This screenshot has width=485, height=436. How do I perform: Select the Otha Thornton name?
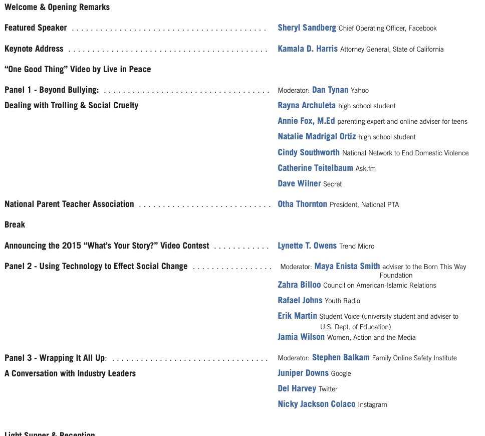pyautogui.click(x=302, y=204)
